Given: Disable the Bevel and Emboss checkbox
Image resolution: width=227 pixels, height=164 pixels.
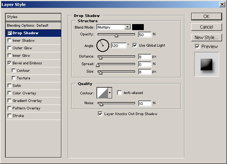Looking at the screenshot, I should [9, 63].
